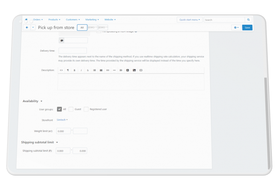Apply strikethrough formatting in the editor
This screenshot has width=279, height=186.
coord(88,70)
